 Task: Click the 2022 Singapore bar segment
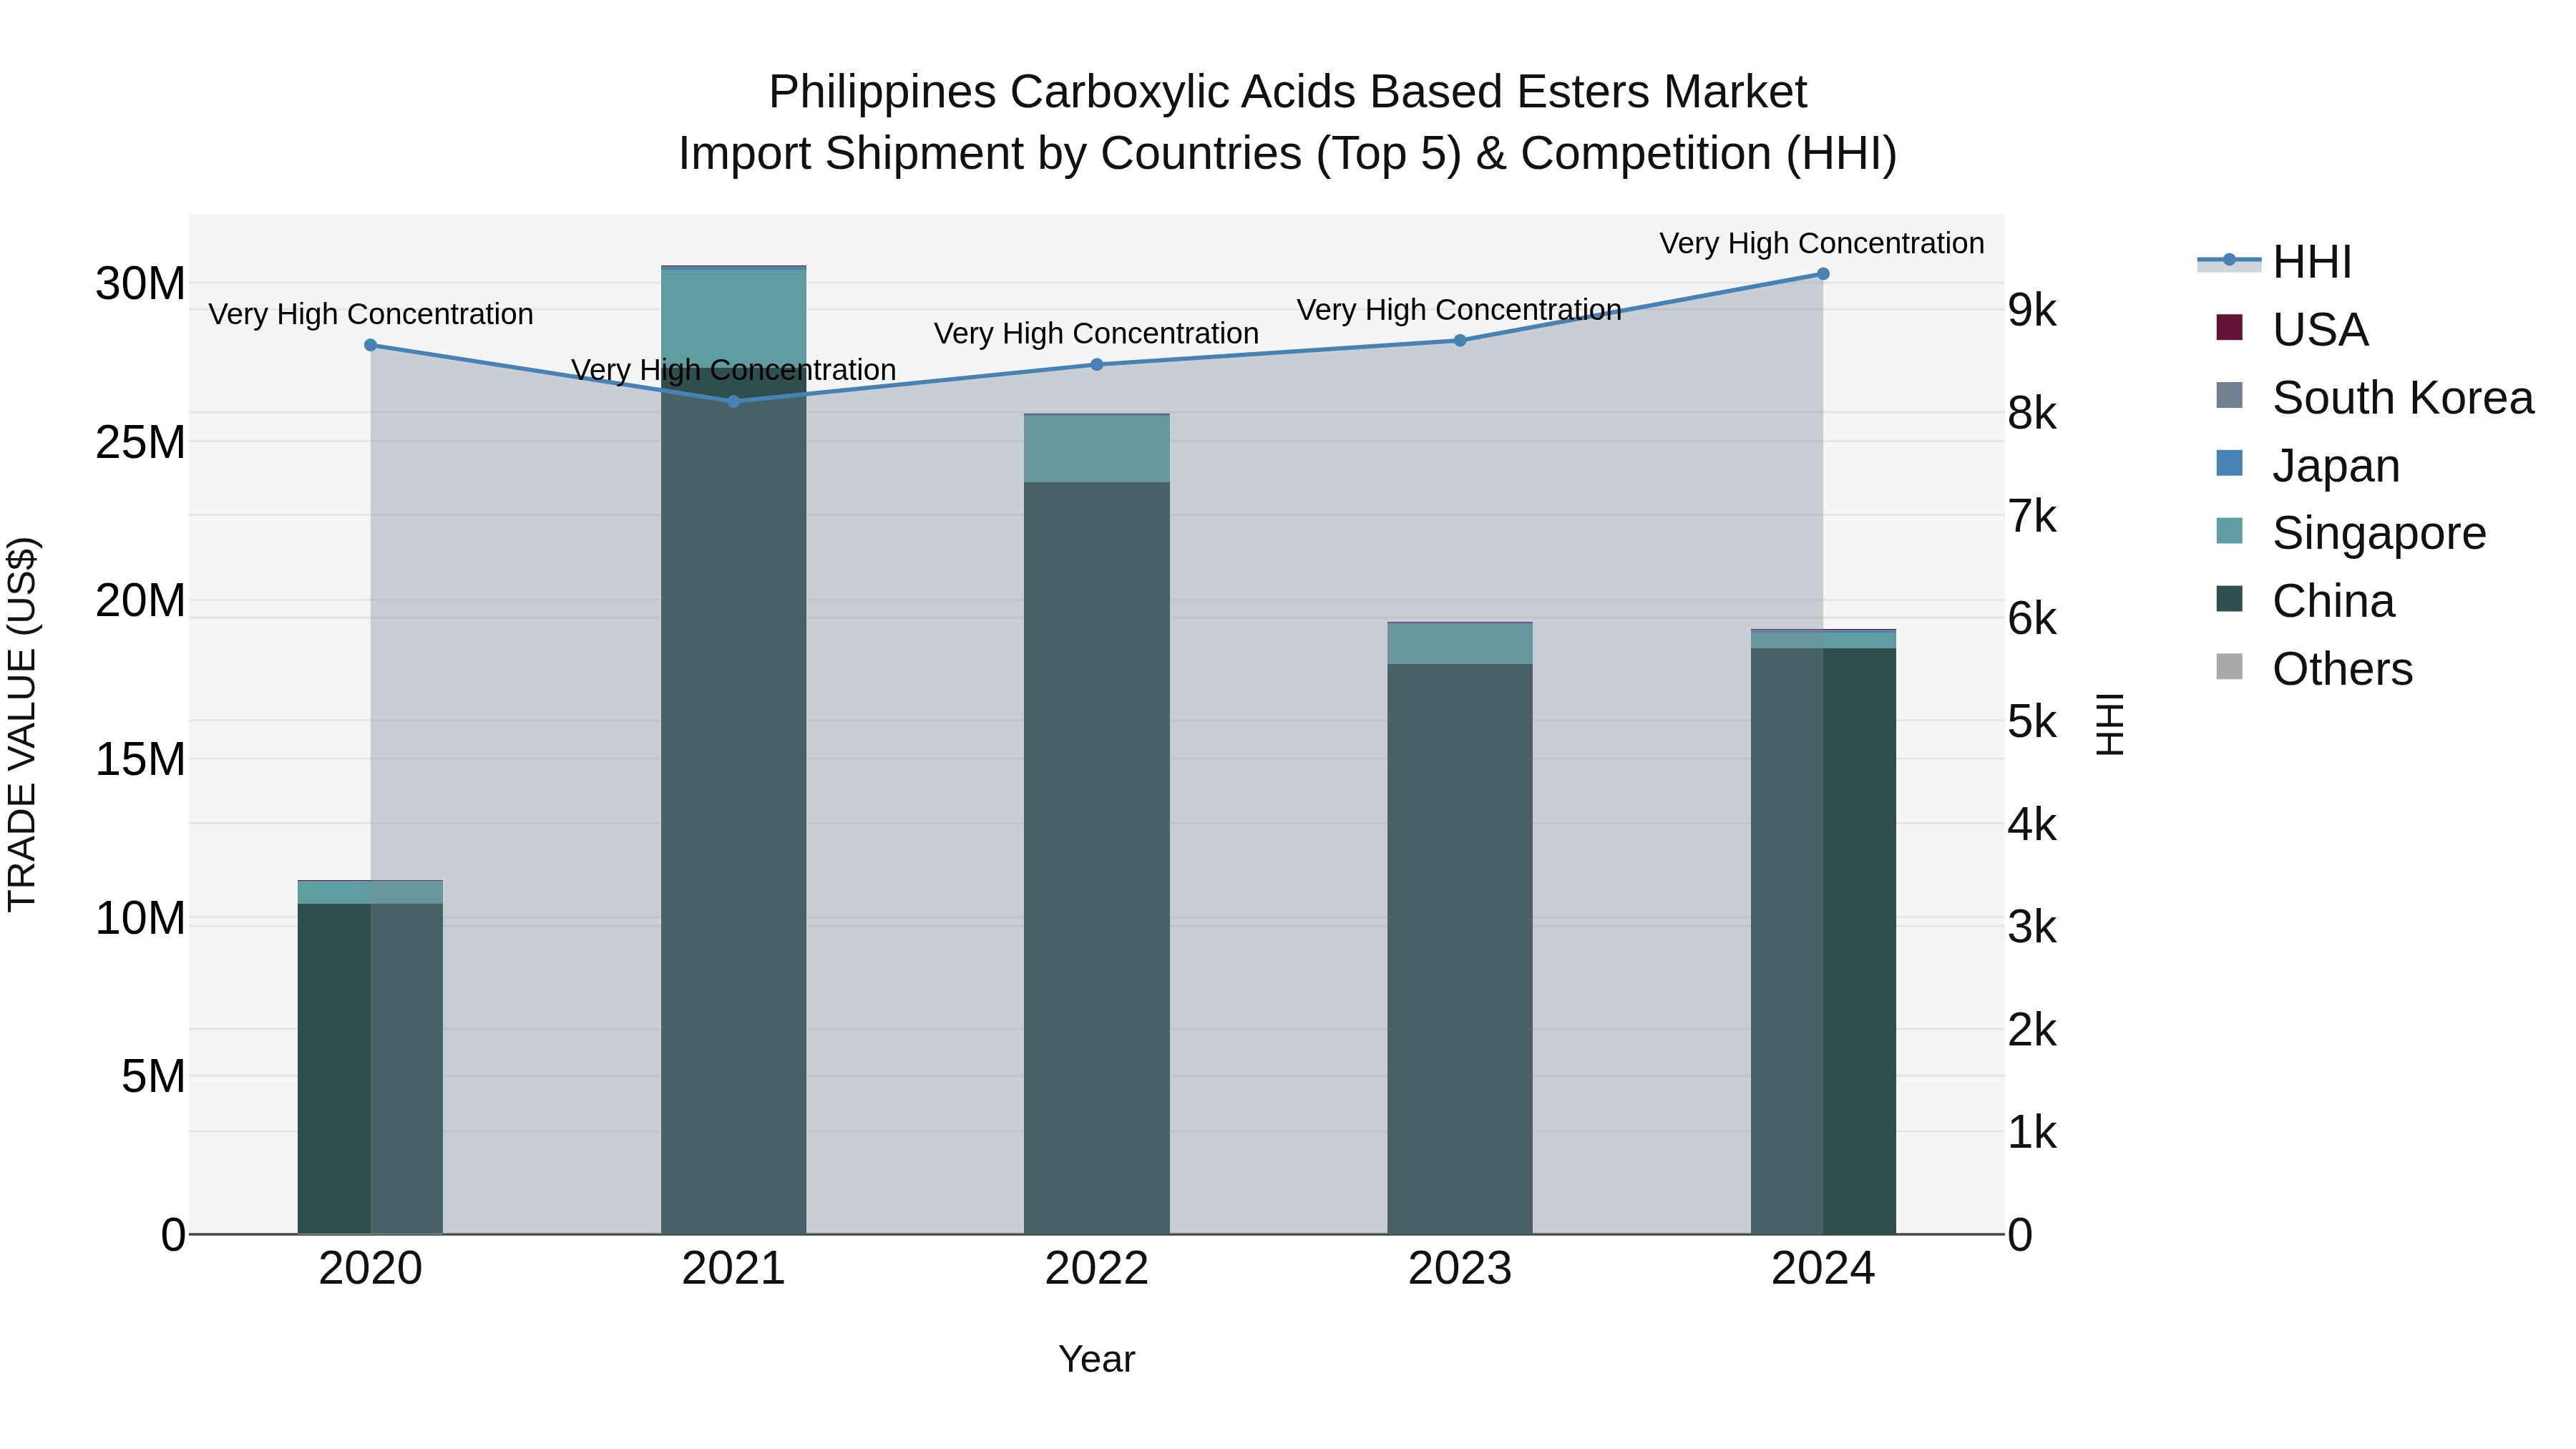[1096, 449]
